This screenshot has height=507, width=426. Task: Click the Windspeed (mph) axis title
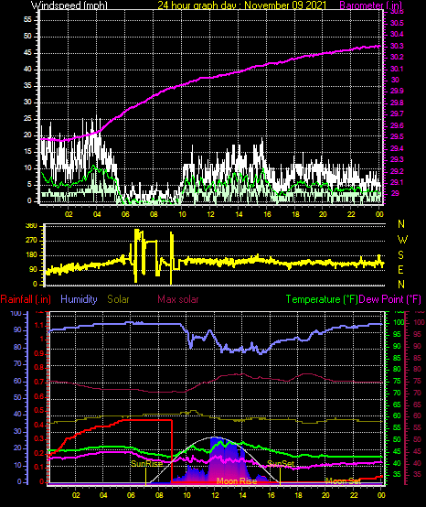pyautogui.click(x=69, y=5)
